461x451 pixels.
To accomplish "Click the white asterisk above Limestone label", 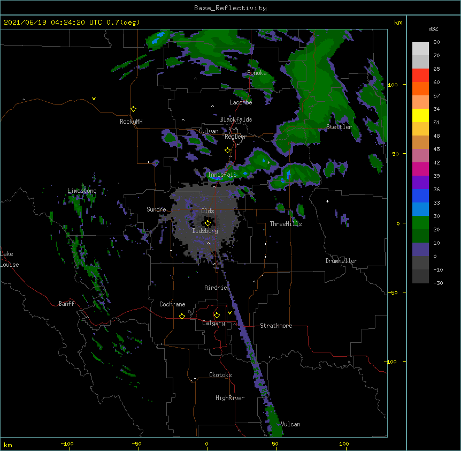I will click(x=82, y=185).
